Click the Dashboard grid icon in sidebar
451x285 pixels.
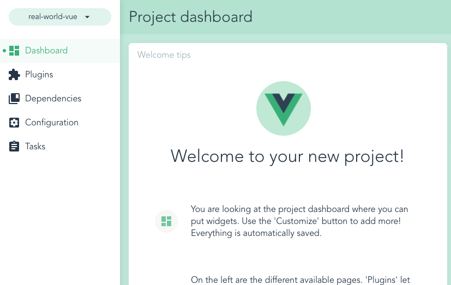[15, 51]
